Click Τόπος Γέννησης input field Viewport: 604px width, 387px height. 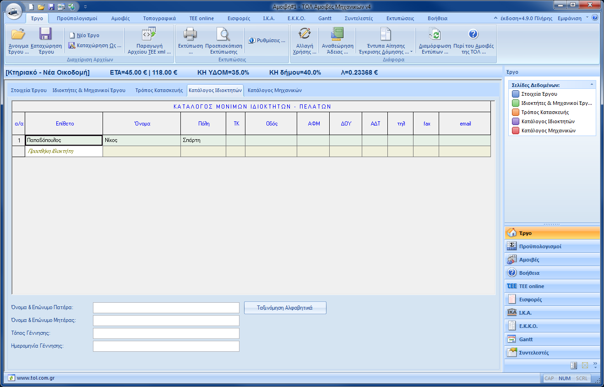coord(166,333)
